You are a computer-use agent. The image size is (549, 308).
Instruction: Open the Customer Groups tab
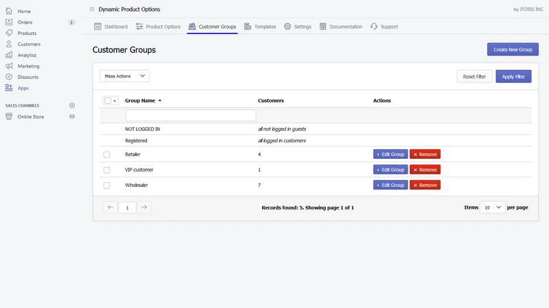[x=212, y=27]
